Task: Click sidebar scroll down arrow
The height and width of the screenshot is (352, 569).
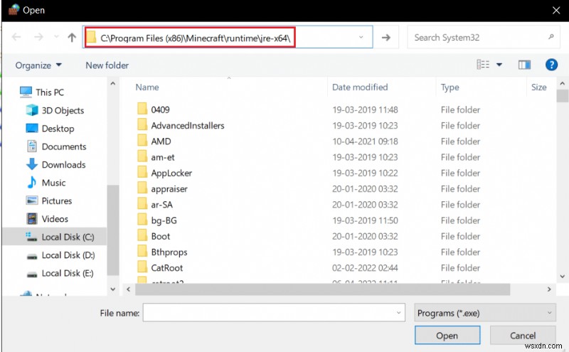Action: [113, 289]
